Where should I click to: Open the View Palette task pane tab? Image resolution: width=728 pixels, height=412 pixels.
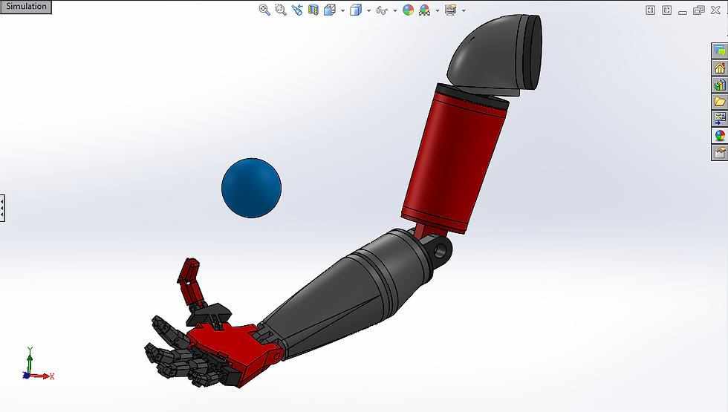tap(720, 118)
